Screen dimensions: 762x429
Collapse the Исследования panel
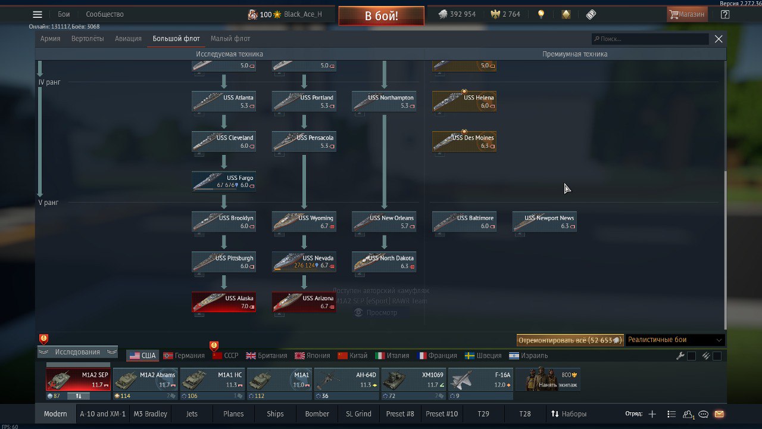pos(77,352)
